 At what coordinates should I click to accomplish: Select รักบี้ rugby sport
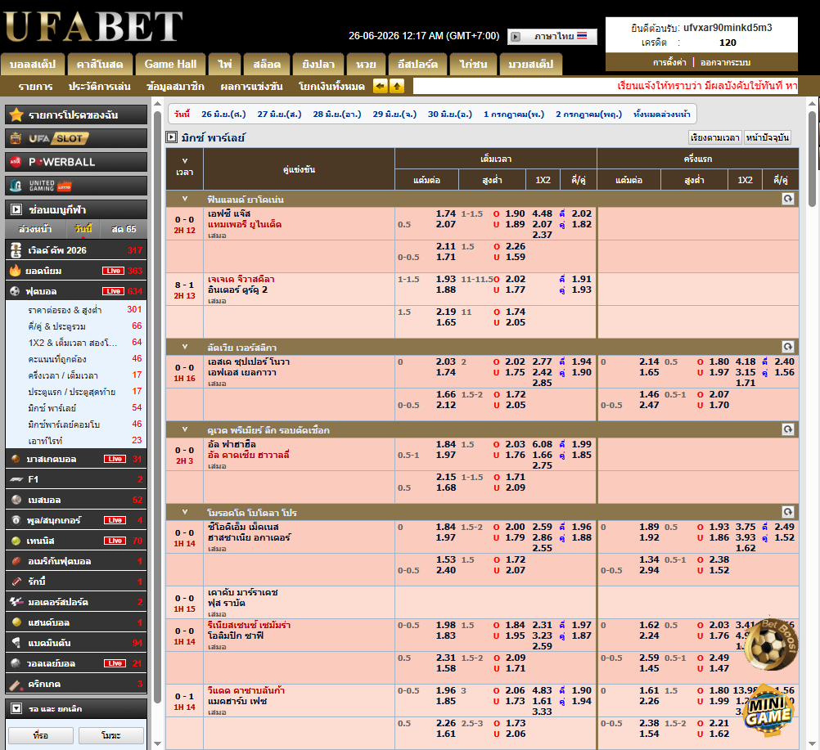[76, 582]
